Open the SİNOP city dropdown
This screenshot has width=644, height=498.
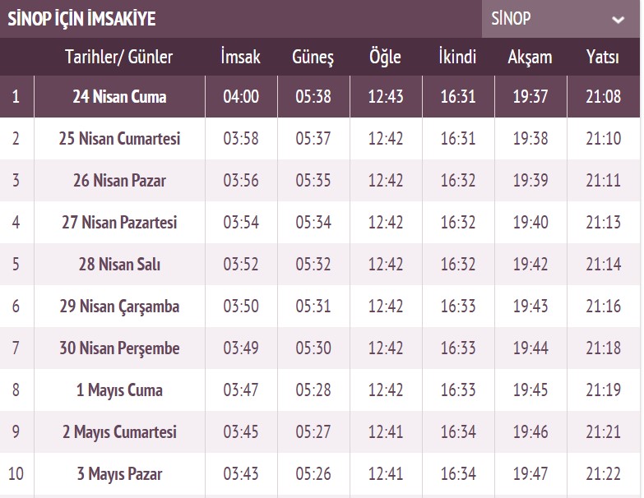click(x=559, y=19)
